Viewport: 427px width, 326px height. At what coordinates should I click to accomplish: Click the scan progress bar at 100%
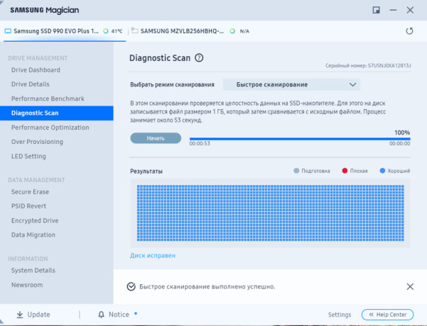(300, 139)
